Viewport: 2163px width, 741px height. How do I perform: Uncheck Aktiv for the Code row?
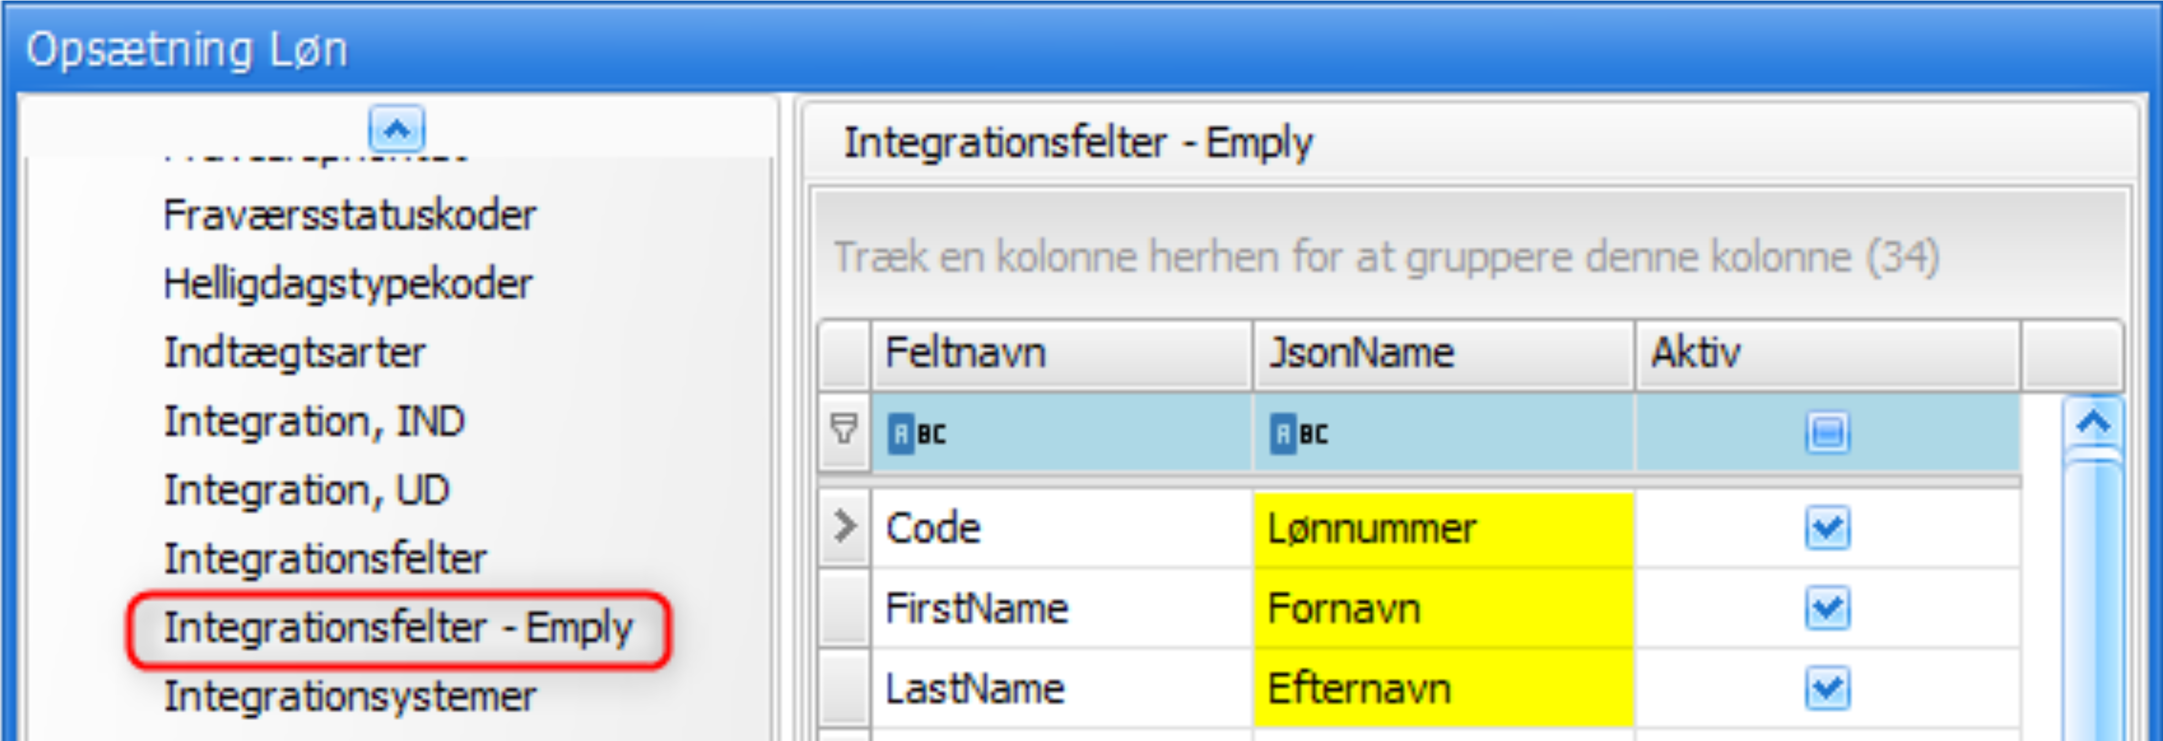point(1827,528)
